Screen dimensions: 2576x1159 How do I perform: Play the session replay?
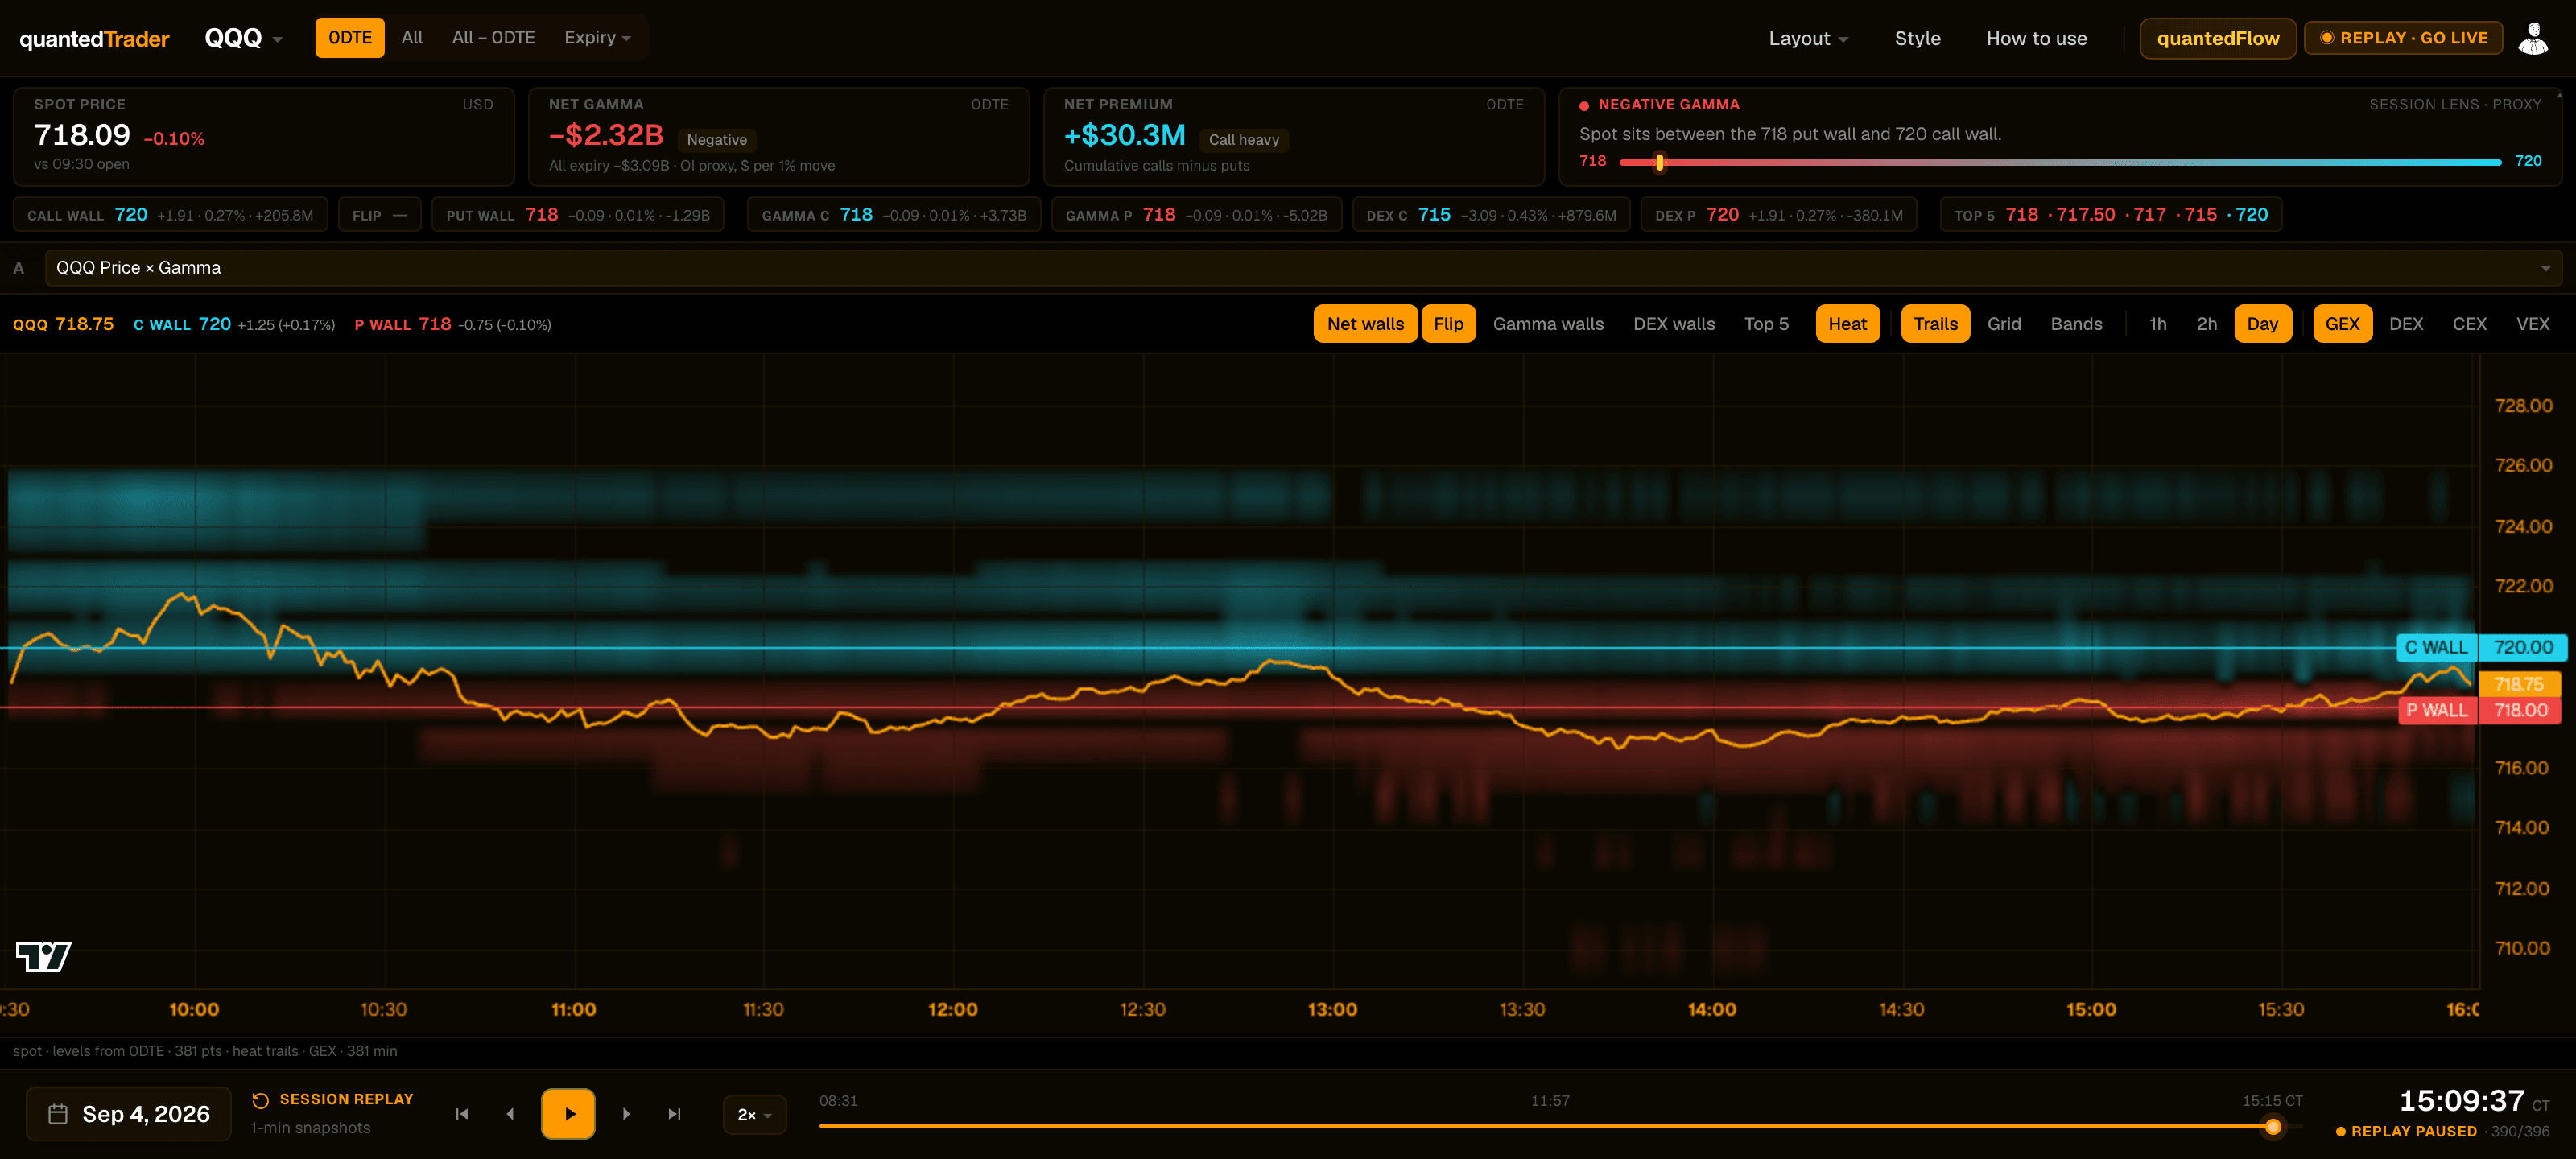pos(568,1114)
